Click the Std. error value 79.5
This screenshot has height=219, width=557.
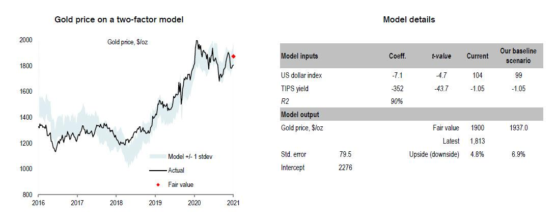click(x=346, y=154)
